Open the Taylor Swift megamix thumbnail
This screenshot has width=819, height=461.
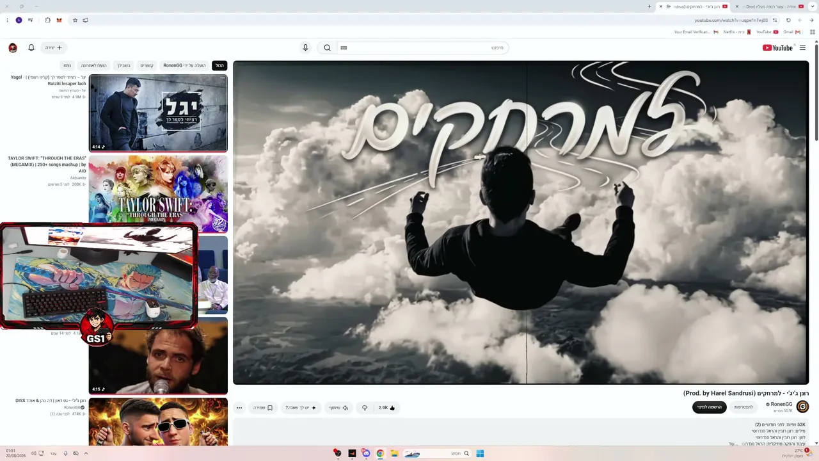pos(158,194)
